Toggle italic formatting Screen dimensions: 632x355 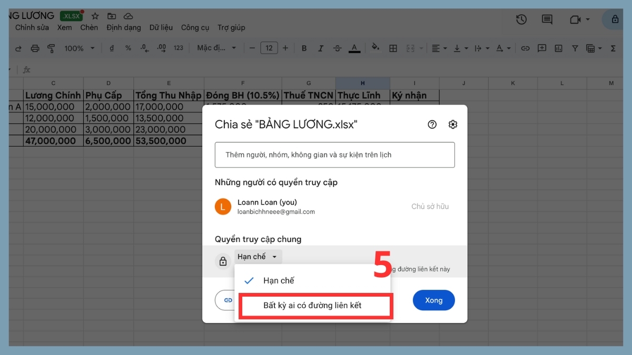[x=321, y=48]
